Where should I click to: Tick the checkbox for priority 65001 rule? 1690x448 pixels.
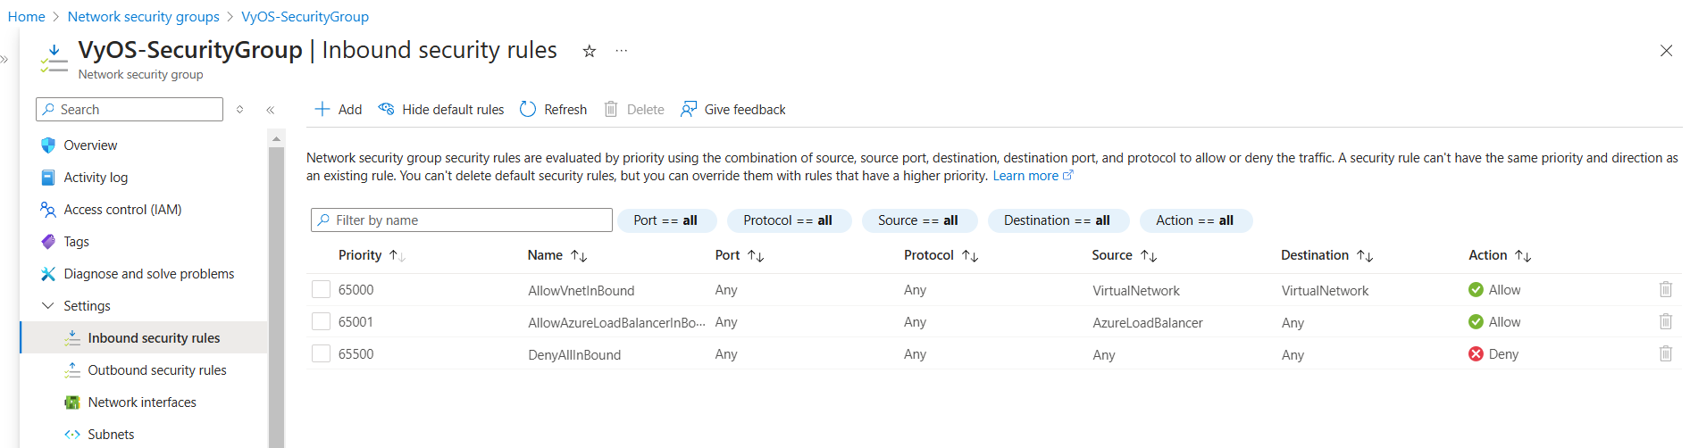pos(321,321)
